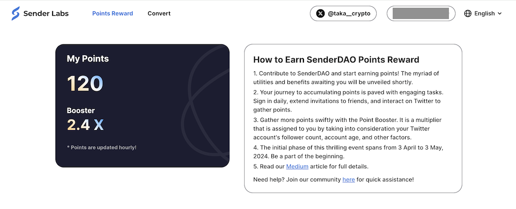
Task: Click the Booster label
Action: (x=80, y=110)
